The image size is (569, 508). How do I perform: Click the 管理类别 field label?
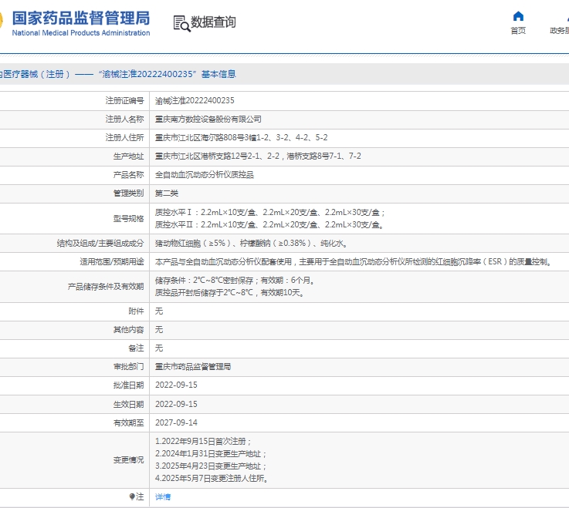(x=128, y=193)
